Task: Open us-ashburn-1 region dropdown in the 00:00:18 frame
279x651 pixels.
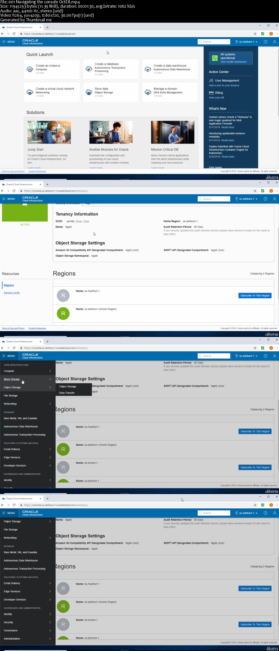Action: pos(246,42)
